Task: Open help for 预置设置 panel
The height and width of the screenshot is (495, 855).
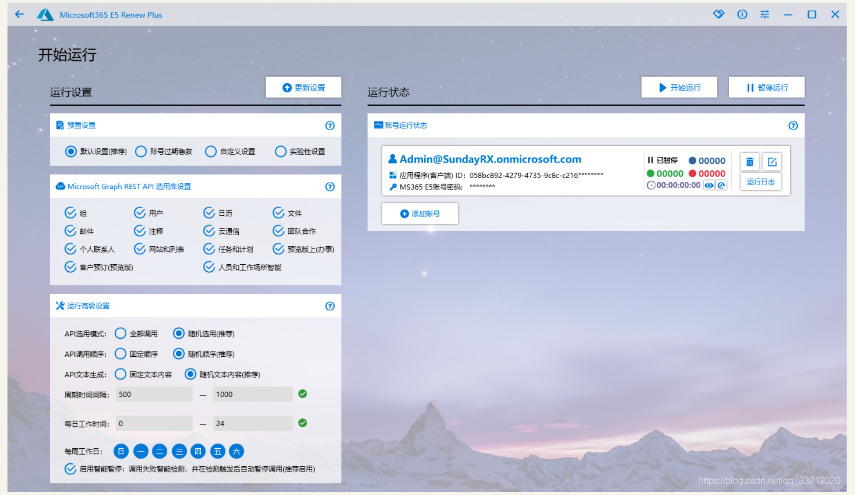Action: (330, 126)
